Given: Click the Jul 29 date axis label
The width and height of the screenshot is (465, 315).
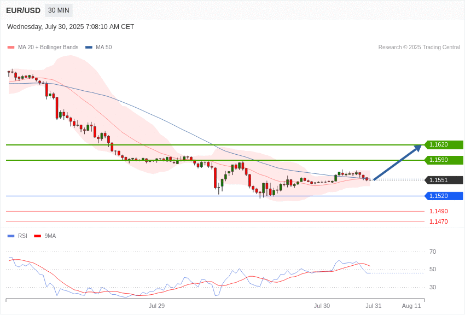Looking at the screenshot, I should [x=156, y=306].
